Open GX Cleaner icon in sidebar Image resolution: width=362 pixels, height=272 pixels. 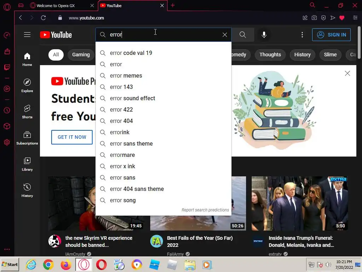(7, 51)
